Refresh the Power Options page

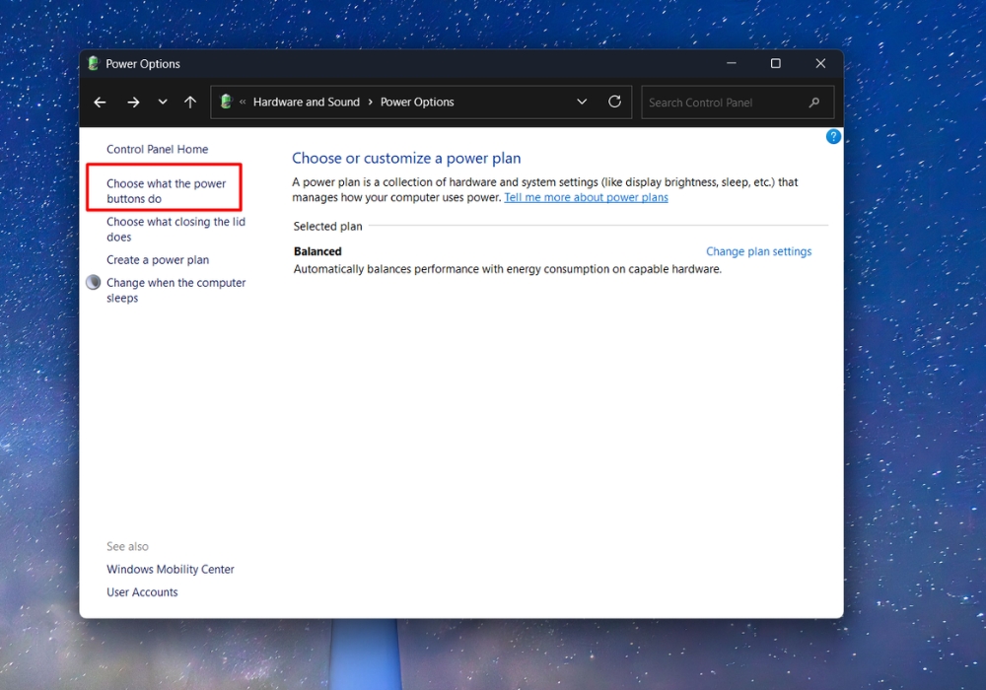tap(615, 102)
